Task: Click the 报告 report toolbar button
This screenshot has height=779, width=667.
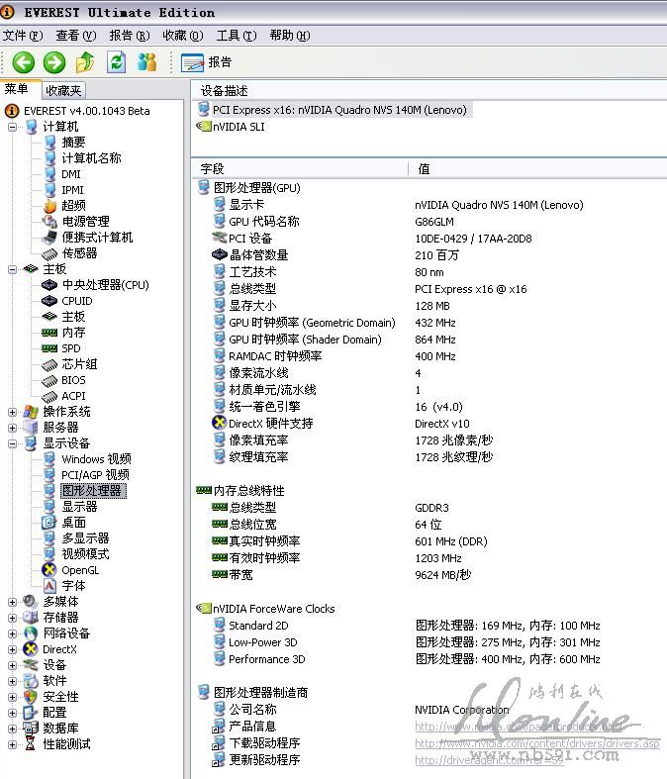Action: coord(207,62)
